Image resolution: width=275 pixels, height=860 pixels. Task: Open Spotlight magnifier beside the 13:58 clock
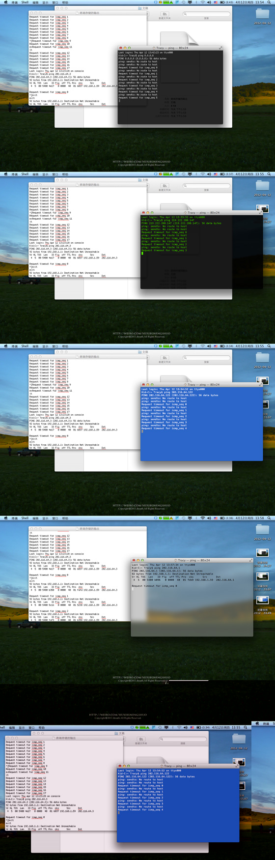[269, 518]
